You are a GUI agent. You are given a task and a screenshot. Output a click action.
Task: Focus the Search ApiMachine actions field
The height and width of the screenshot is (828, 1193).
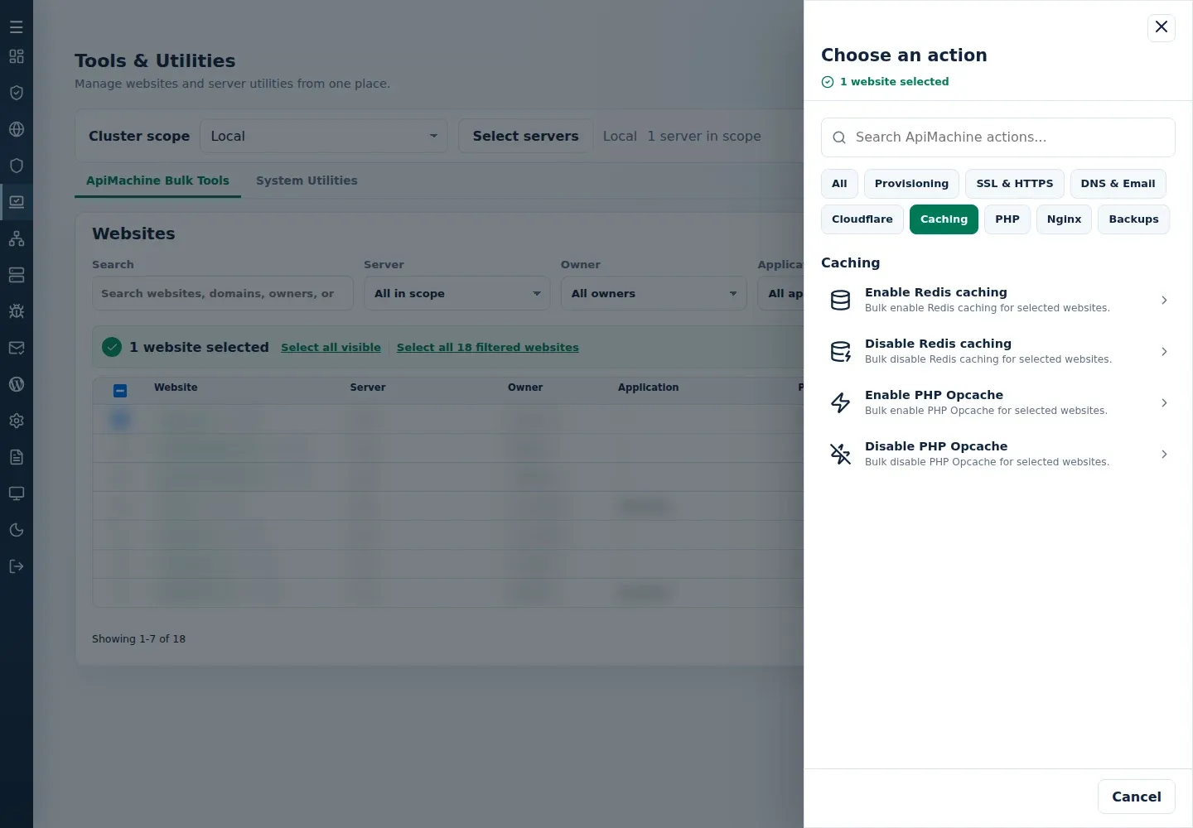click(998, 137)
